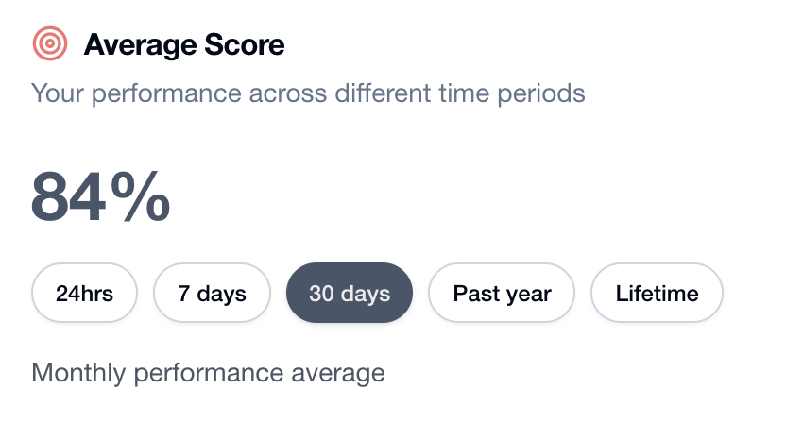Click the Average Score heading
This screenshot has height=440, width=786.
tap(184, 44)
